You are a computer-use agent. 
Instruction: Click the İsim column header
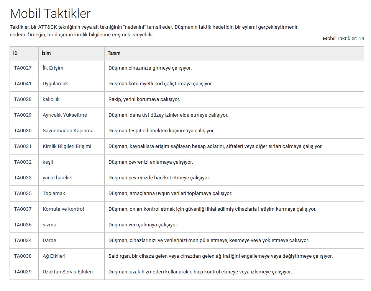[46, 53]
